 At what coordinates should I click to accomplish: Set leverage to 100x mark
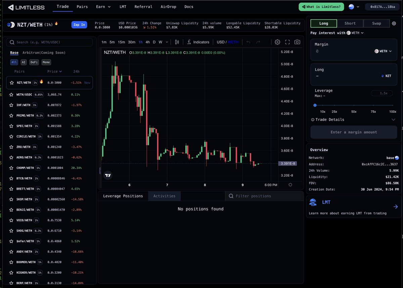[393, 111]
